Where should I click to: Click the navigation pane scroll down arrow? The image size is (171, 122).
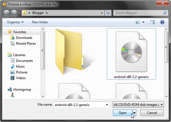(43, 97)
